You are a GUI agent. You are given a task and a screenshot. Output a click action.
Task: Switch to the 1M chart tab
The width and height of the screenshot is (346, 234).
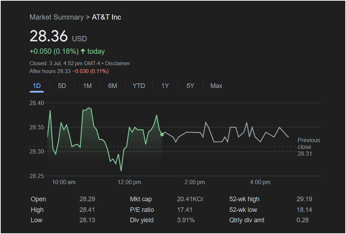point(87,86)
